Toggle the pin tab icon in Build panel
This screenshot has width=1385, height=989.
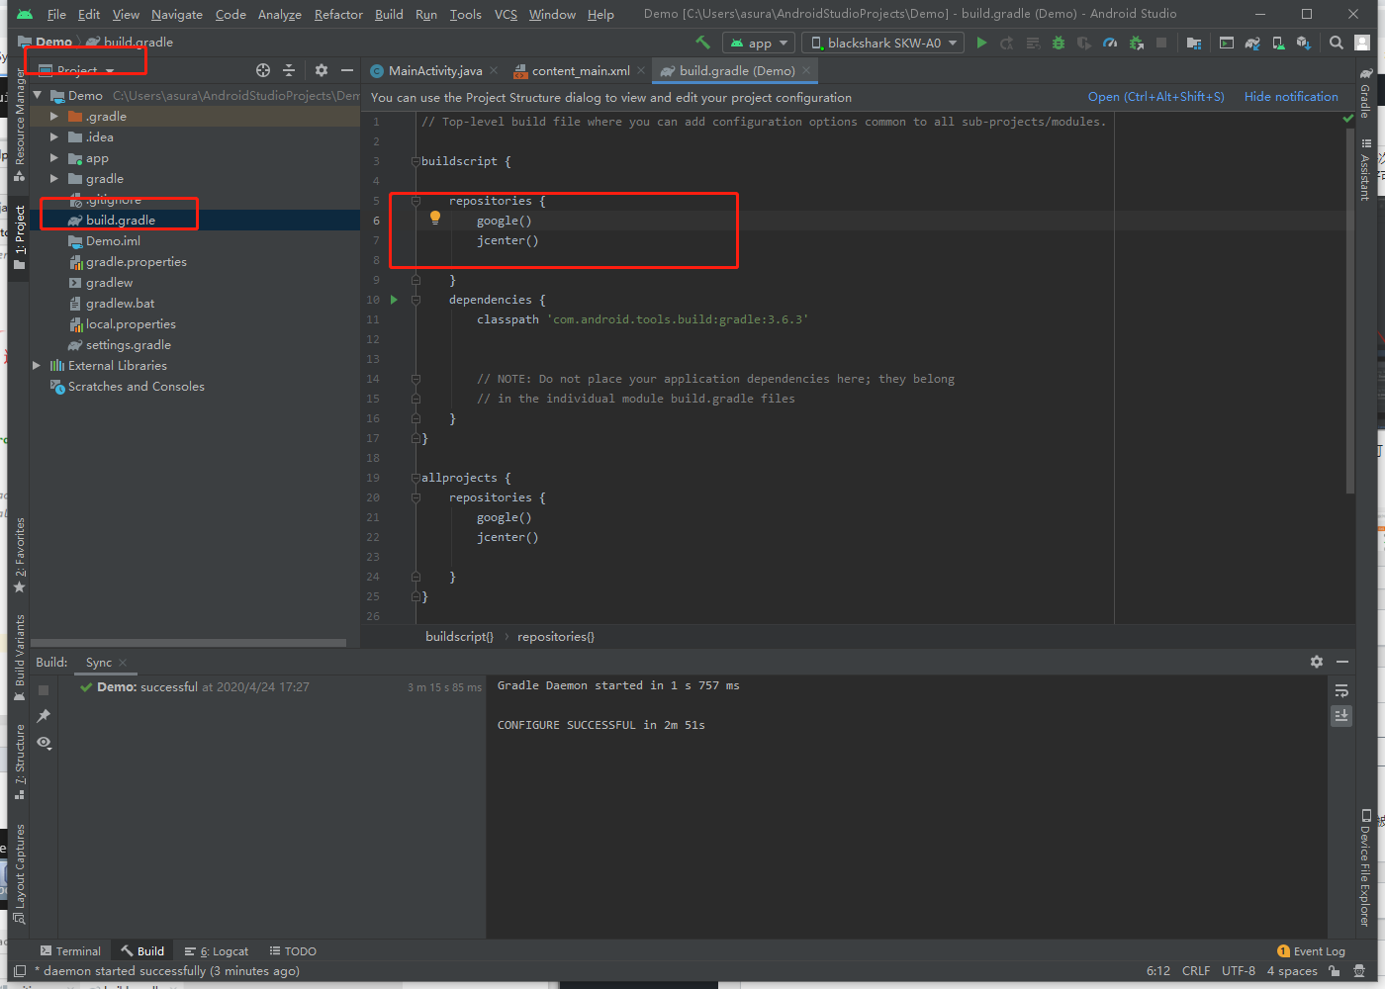(44, 716)
